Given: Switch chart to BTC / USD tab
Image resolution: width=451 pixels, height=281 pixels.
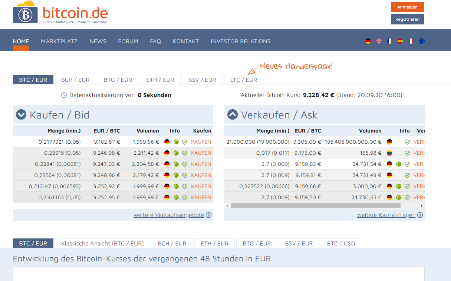Looking at the screenshot, I should tap(341, 243).
